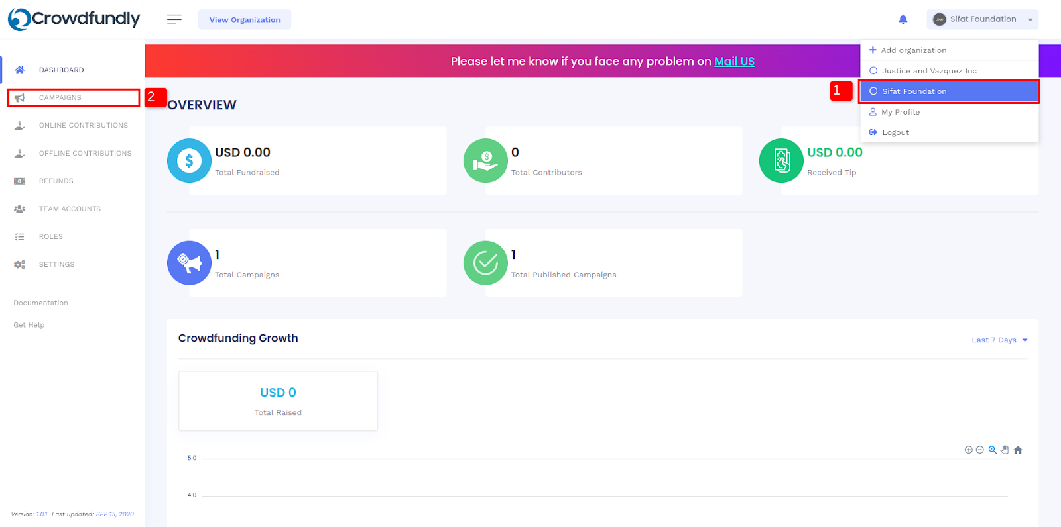
Task: Click the Roles list icon
Action: (20, 237)
